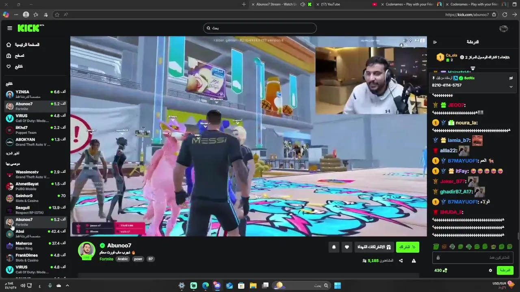
Task: Open Absi channel with 42.4K viewers
Action: [x=36, y=234]
